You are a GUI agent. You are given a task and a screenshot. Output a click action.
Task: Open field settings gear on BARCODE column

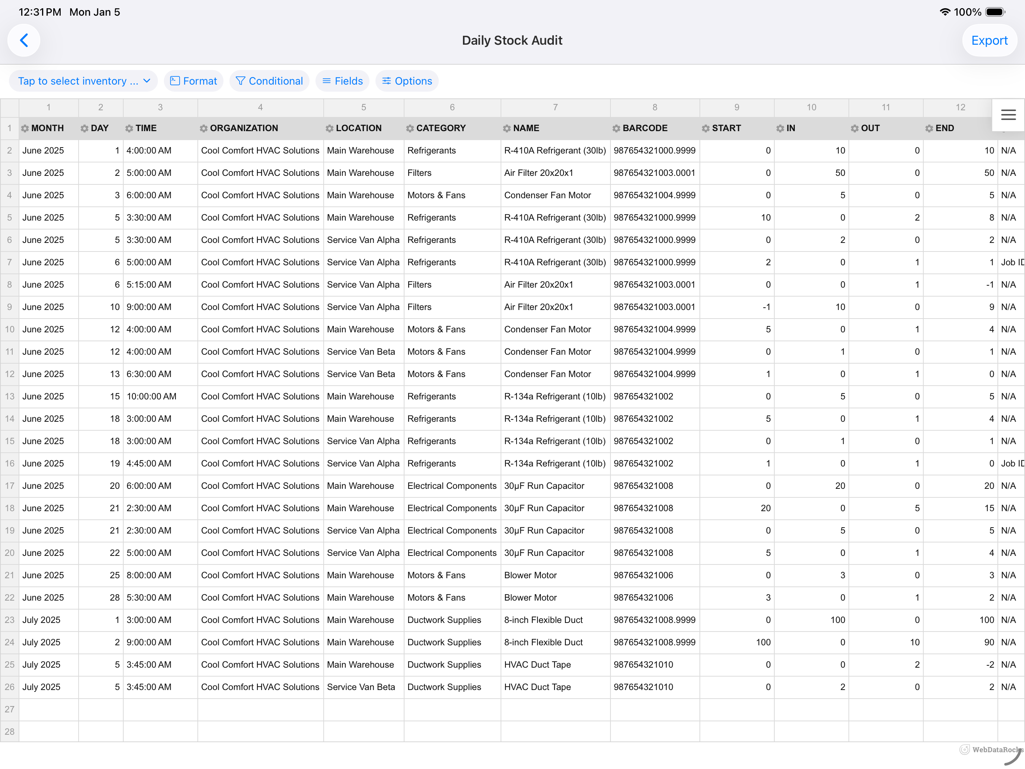(616, 129)
